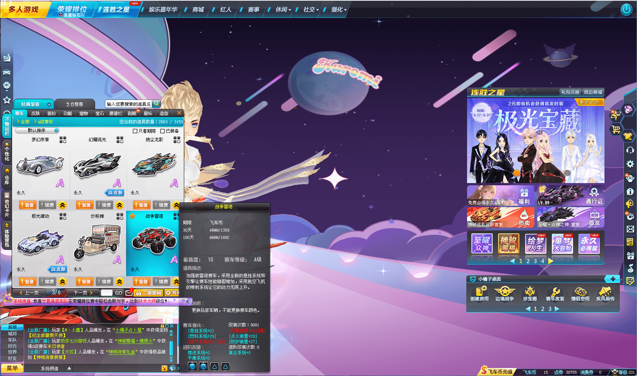This screenshot has width=637, height=376.
Task: Click the speaker horn icon in chat bar
Action: (172, 368)
